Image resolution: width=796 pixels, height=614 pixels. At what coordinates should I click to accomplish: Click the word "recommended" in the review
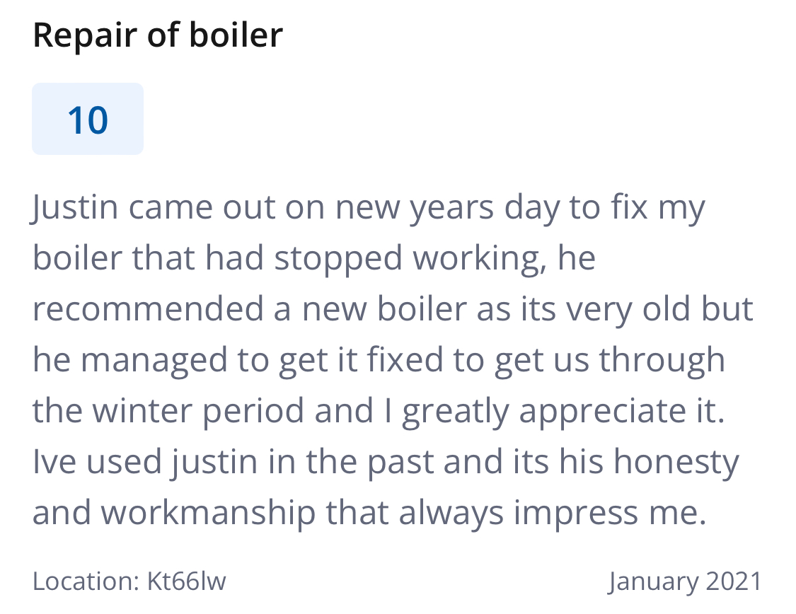[149, 309]
